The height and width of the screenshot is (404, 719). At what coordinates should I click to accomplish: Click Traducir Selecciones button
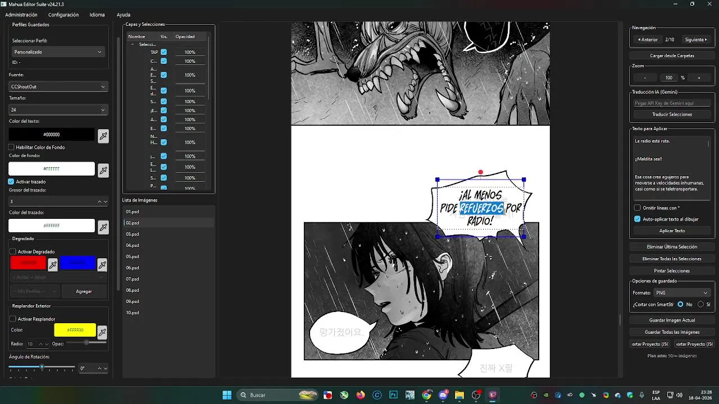pos(672,114)
